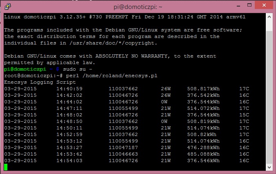
Task: Click the 15C temperature value
Action: pyautogui.click(x=244, y=115)
